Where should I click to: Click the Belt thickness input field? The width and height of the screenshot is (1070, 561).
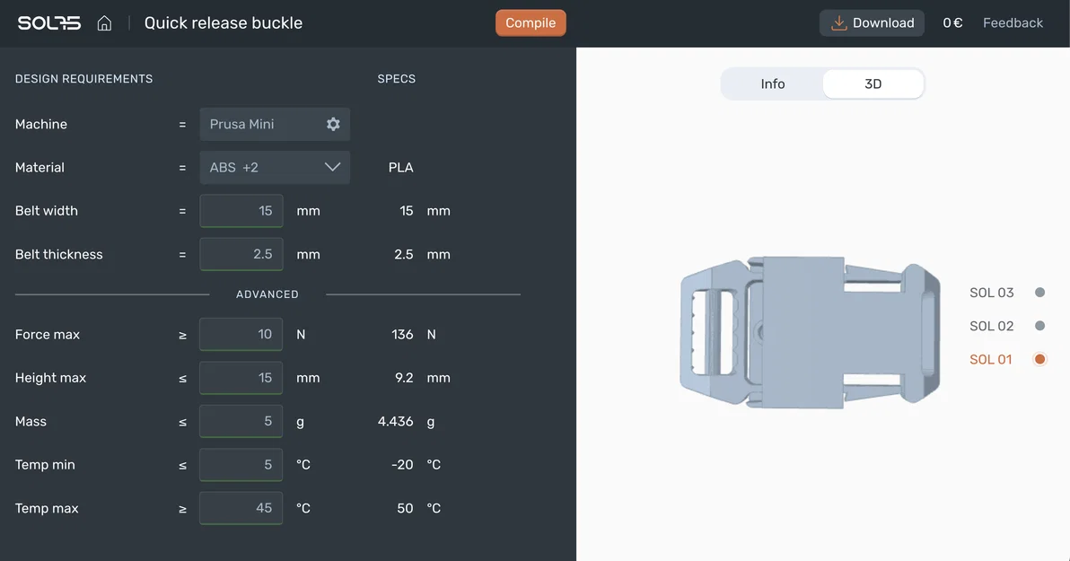tap(241, 253)
